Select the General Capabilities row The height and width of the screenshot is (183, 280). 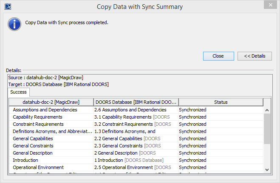33,139
